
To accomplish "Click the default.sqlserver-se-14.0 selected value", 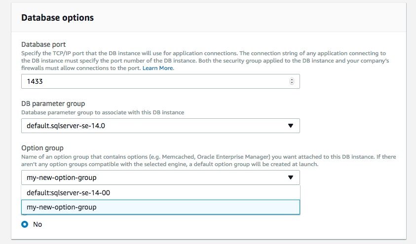I will [66, 126].
